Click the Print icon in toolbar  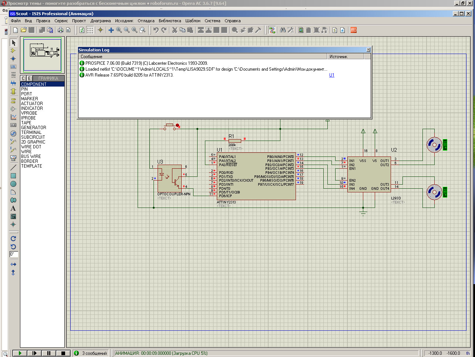pos(61,30)
